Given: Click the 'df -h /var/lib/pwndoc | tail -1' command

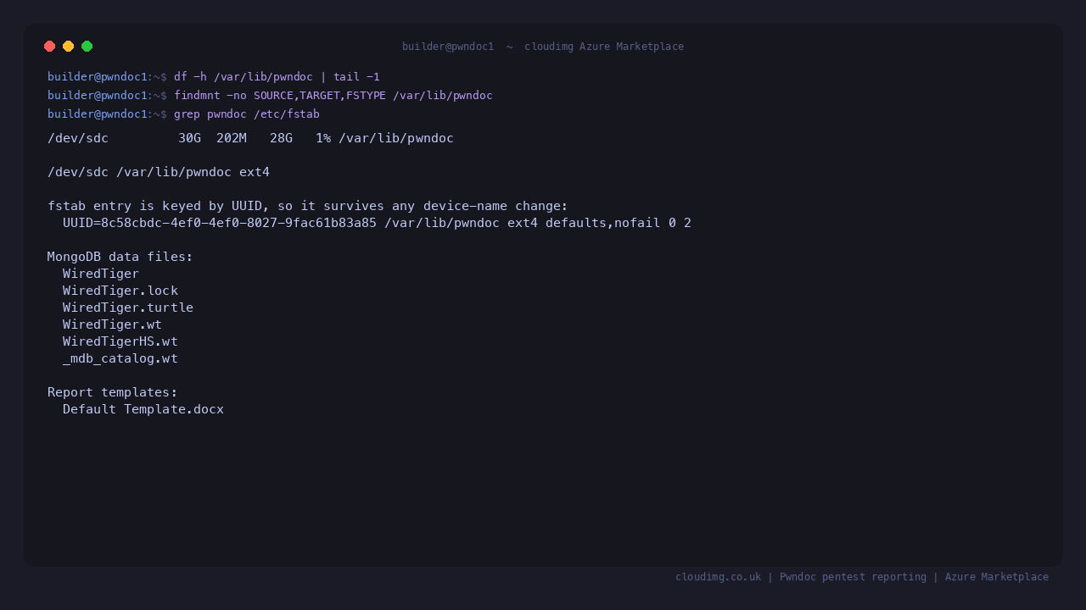Looking at the screenshot, I should [277, 77].
